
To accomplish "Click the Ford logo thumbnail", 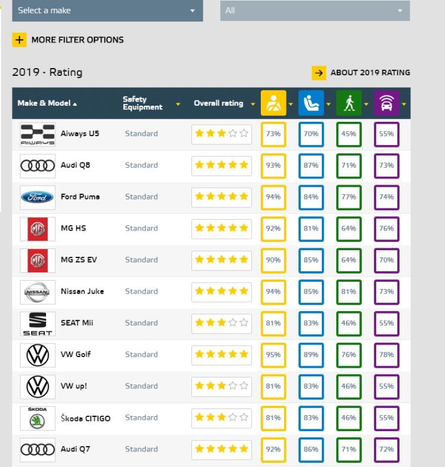I will click(38, 197).
